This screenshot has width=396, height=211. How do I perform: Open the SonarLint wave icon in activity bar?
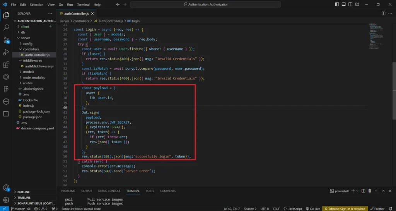(6, 102)
